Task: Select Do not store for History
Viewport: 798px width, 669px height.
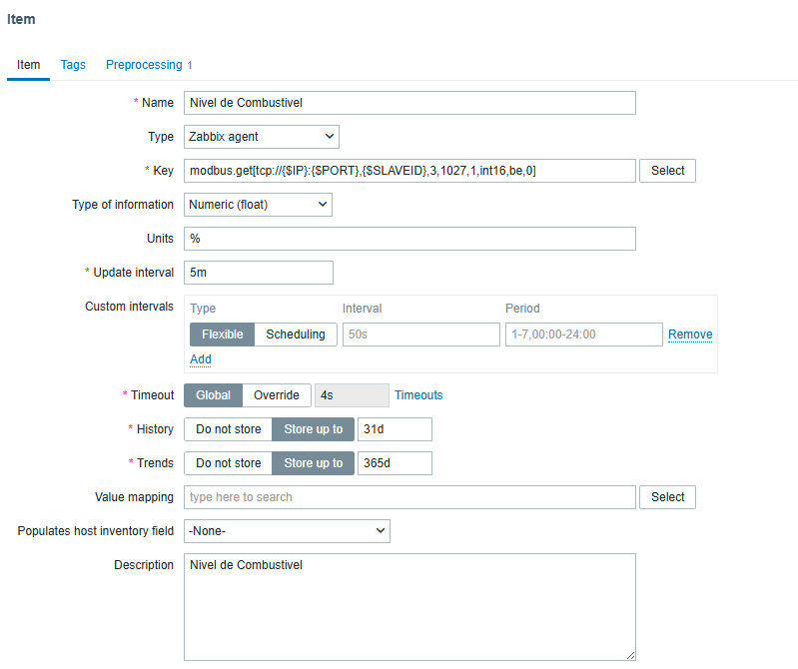Action: coord(228,429)
